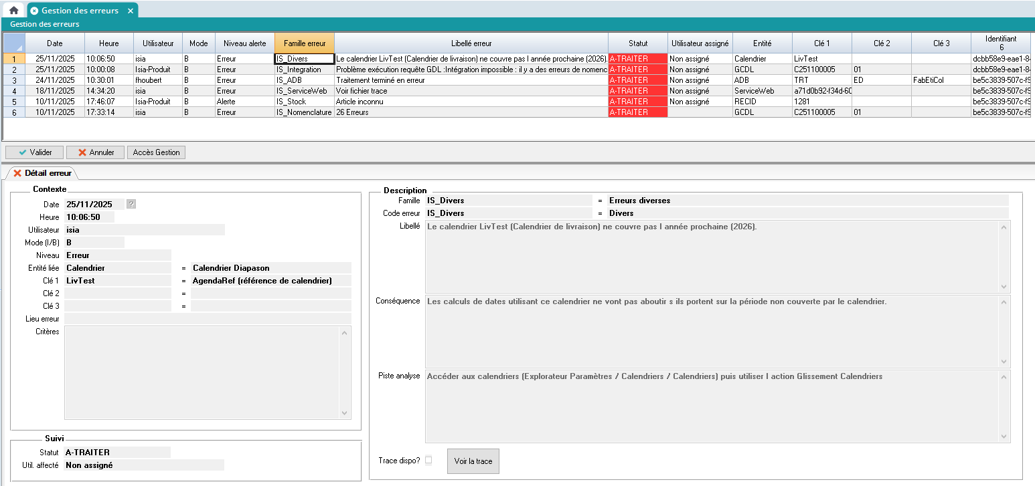Screen dimensions: 1035x486
Task: Click the Lieu erreur field
Action: click(208, 319)
